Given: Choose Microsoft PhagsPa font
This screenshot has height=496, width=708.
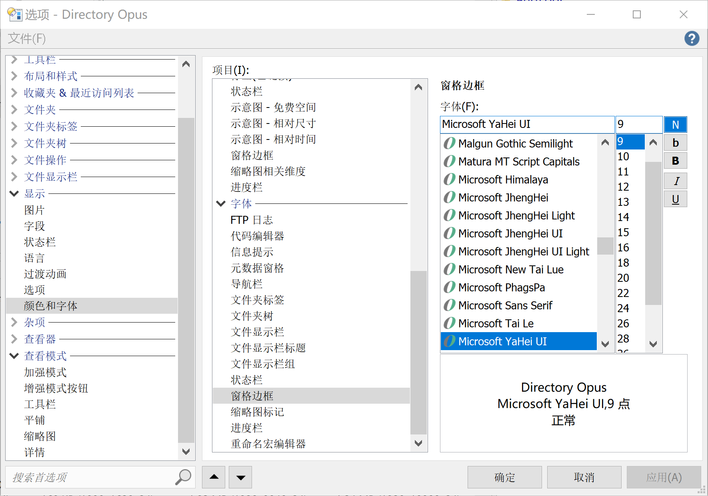Looking at the screenshot, I should point(519,287).
